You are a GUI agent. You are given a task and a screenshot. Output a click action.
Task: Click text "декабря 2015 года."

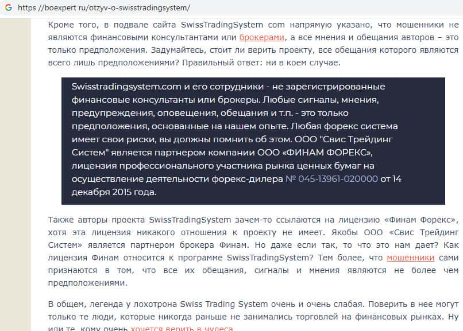click(x=114, y=192)
